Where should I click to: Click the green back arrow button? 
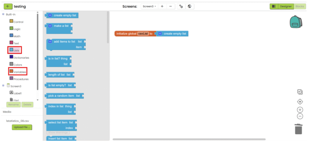[8, 6]
